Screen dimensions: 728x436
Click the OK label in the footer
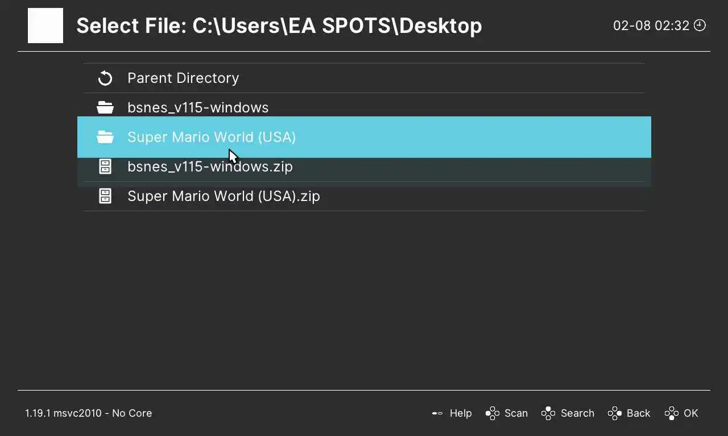click(691, 413)
